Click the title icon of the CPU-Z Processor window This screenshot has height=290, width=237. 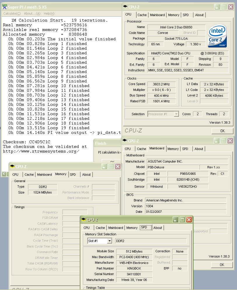coord(125,7)
